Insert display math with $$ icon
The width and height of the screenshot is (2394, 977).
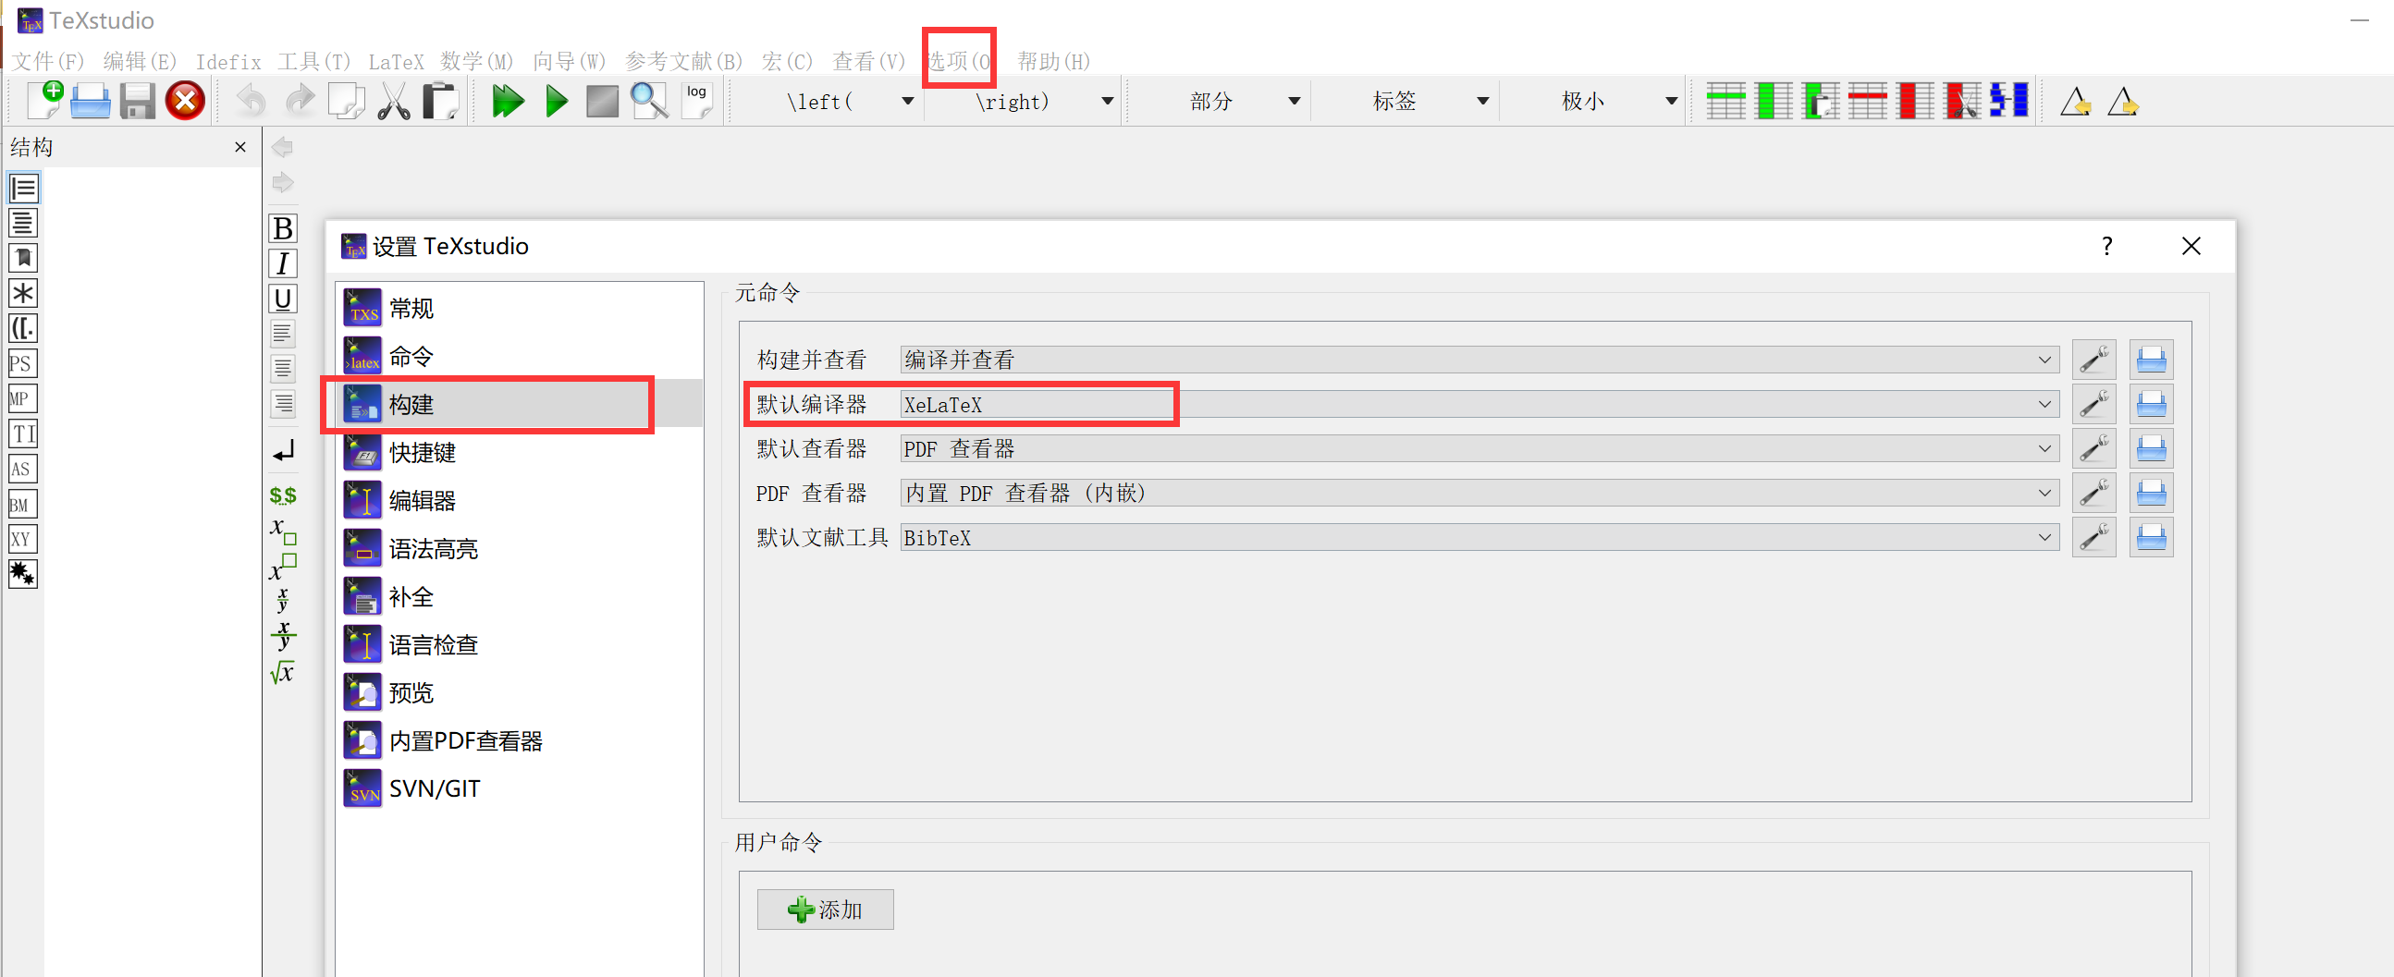point(283,496)
